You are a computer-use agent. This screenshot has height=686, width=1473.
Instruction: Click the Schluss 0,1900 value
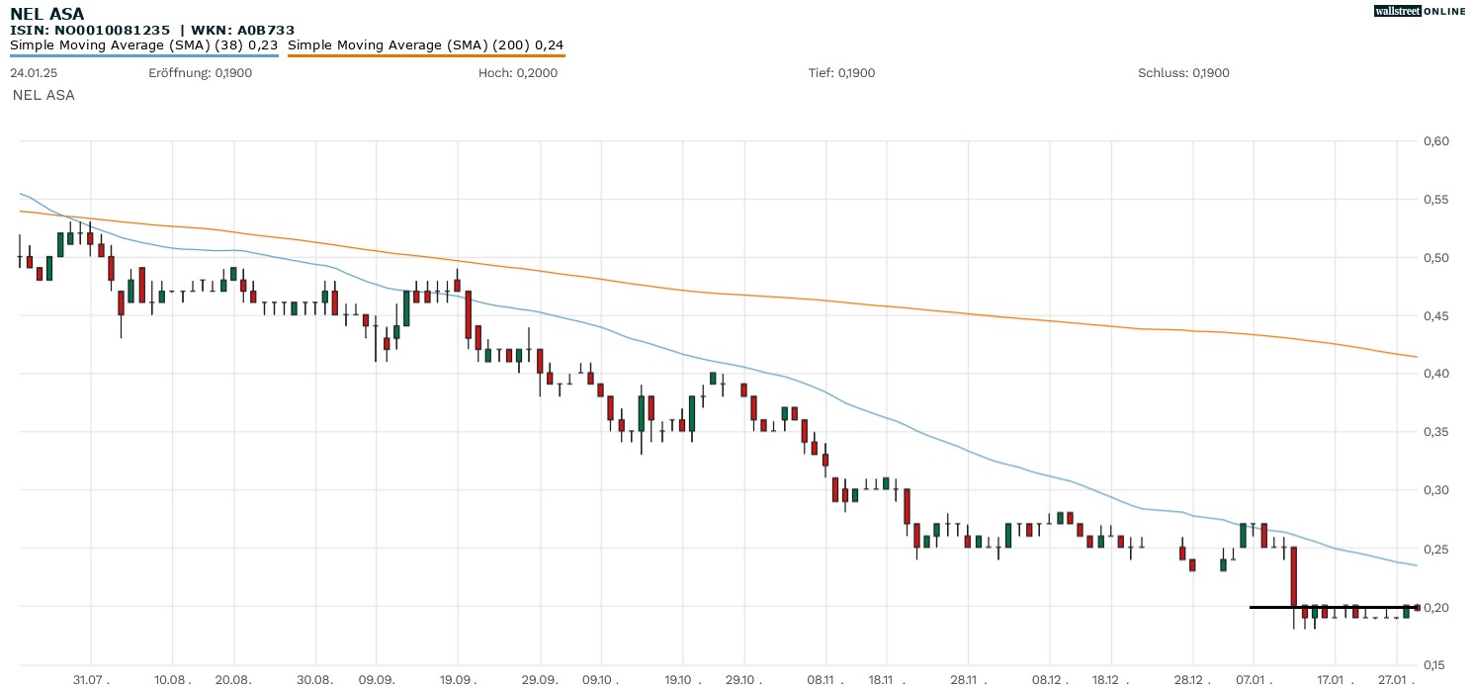click(1183, 73)
